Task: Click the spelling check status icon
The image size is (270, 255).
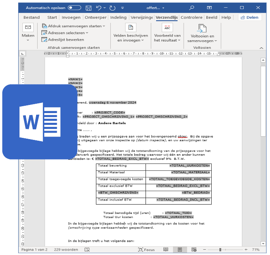Action: coord(87,250)
